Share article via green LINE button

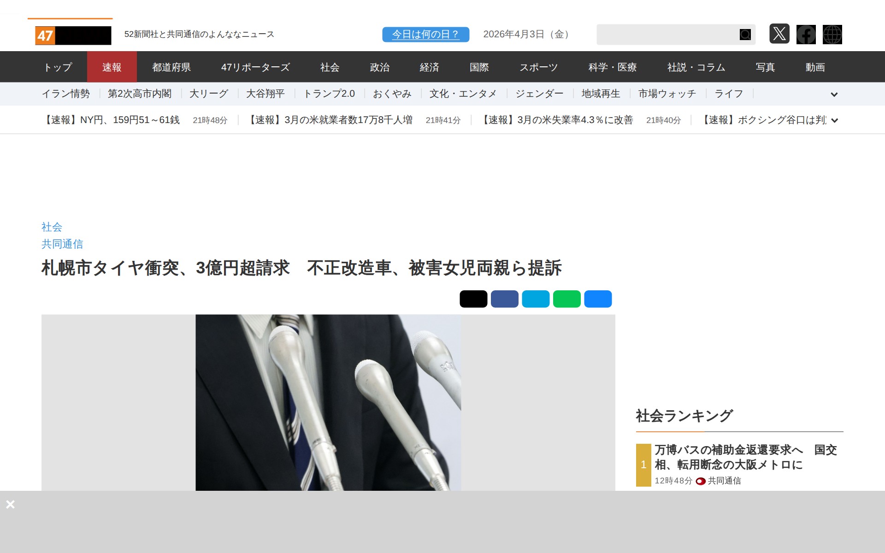click(x=566, y=299)
